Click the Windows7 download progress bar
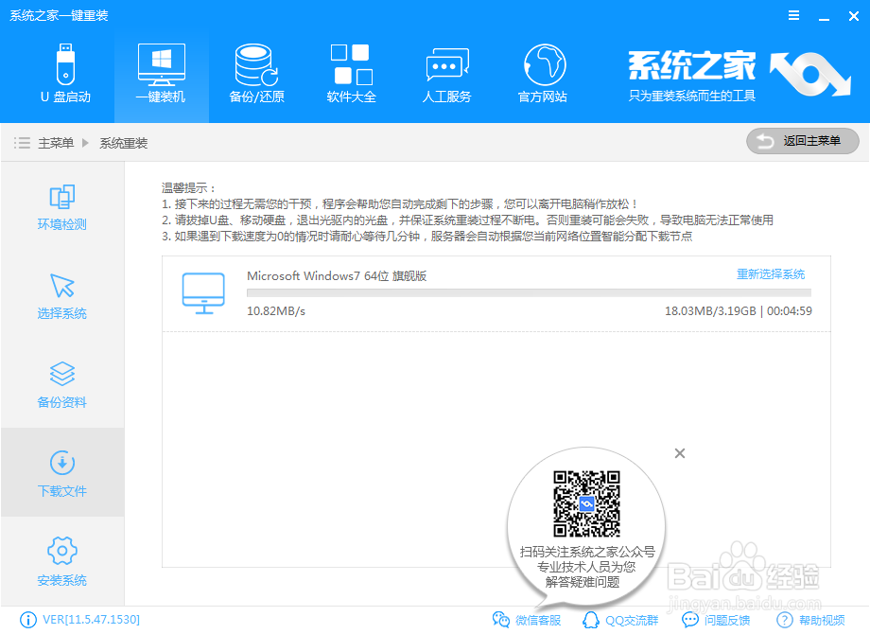 point(529,292)
